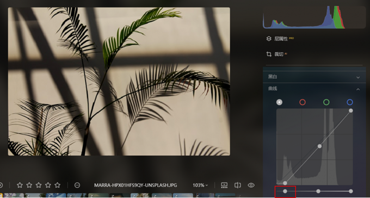Set rating using the third star
Screen dimensions: 370x198
39,185
